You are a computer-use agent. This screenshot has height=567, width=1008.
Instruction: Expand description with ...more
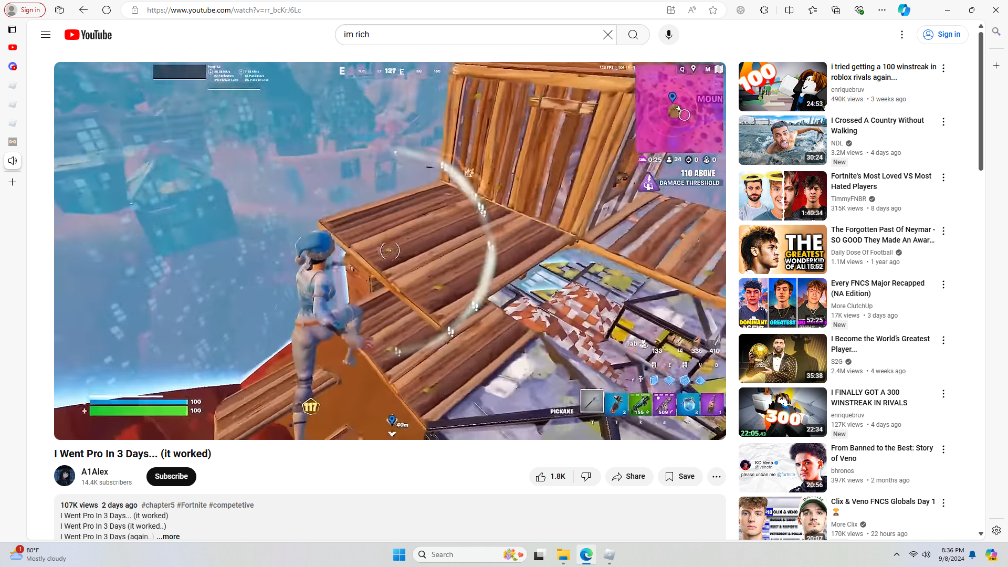(168, 537)
